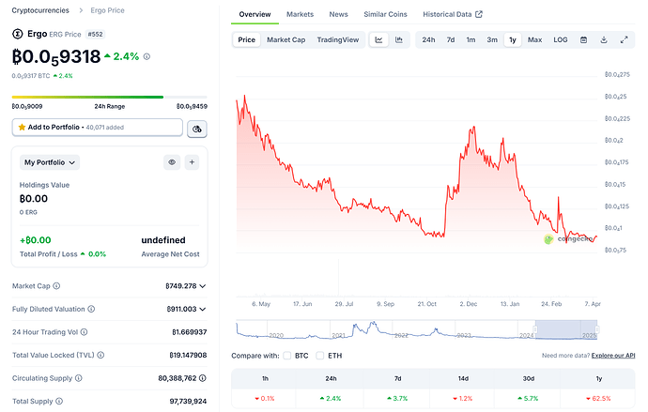648x412 pixels.
Task: Switch to candlestick chart view icon
Action: click(x=399, y=39)
